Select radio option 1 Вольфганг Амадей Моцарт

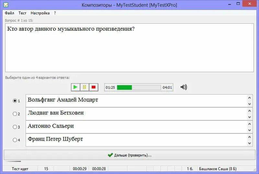pyautogui.click(x=15, y=101)
